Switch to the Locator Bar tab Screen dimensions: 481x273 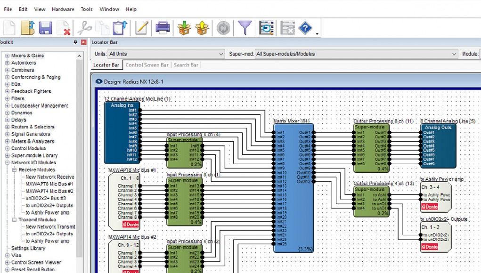[x=106, y=65]
